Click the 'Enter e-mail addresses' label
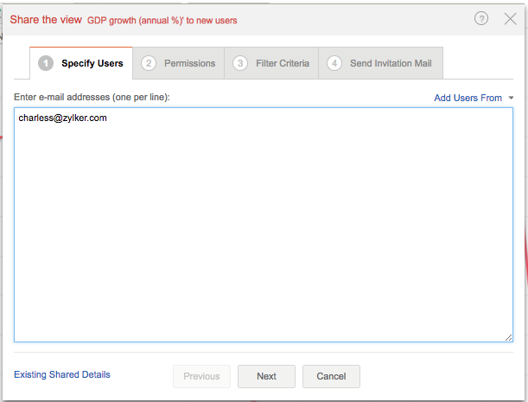Image resolution: width=528 pixels, height=402 pixels. click(92, 97)
